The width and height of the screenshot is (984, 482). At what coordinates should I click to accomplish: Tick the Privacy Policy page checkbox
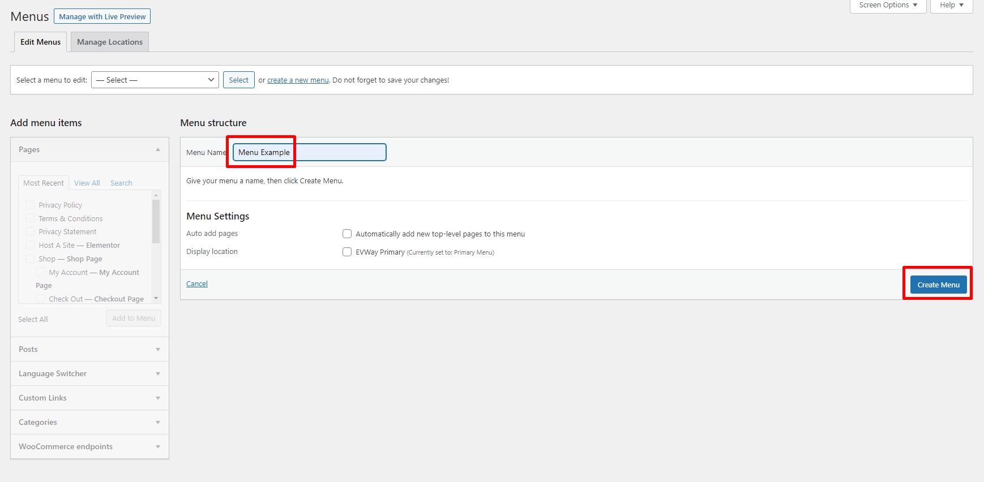click(30, 205)
